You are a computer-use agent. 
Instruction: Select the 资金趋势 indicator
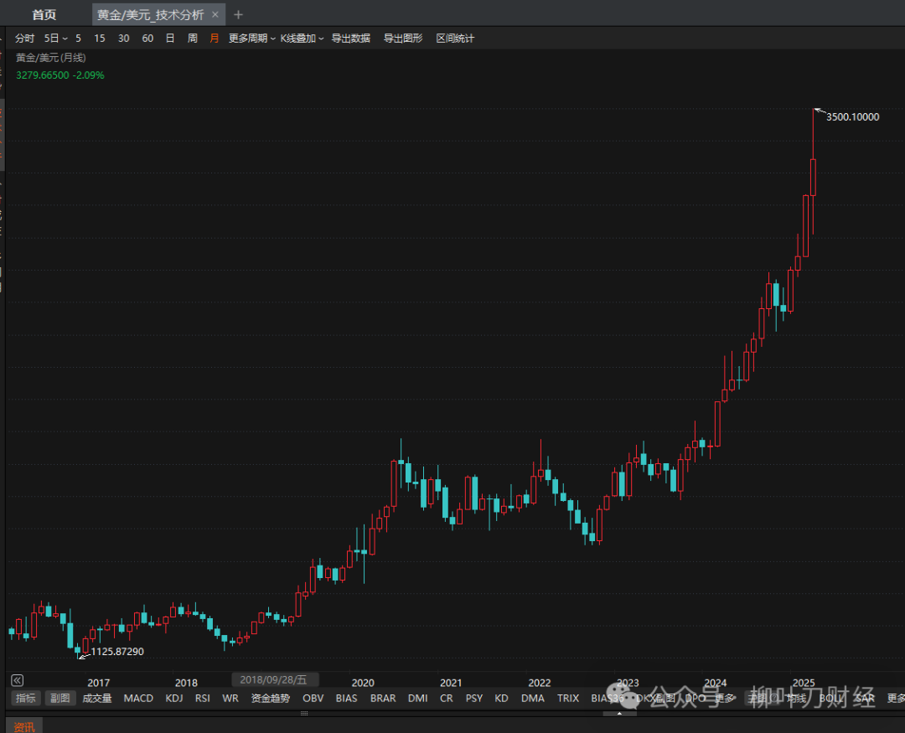pyautogui.click(x=270, y=699)
